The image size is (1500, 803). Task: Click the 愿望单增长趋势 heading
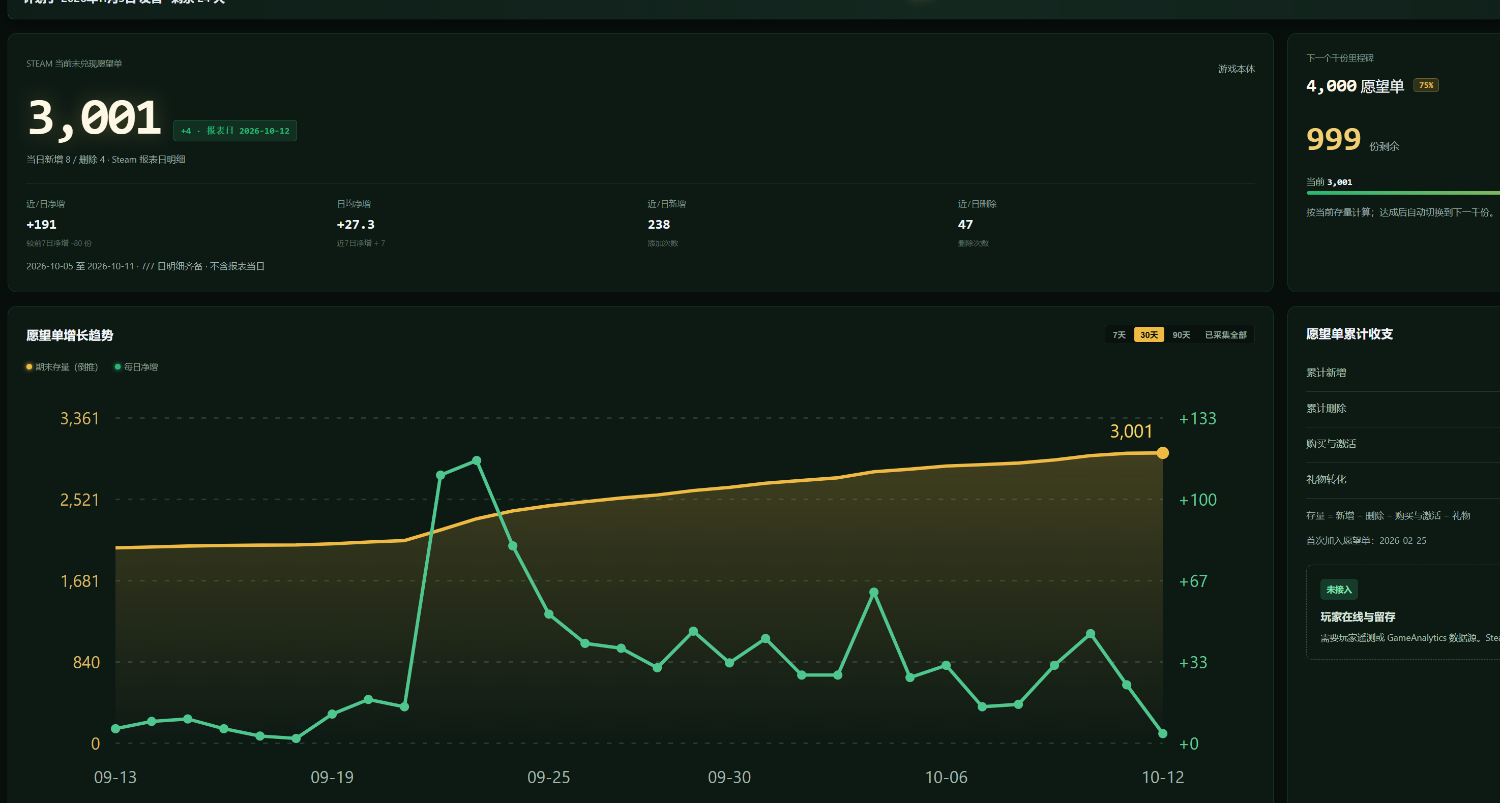click(69, 335)
